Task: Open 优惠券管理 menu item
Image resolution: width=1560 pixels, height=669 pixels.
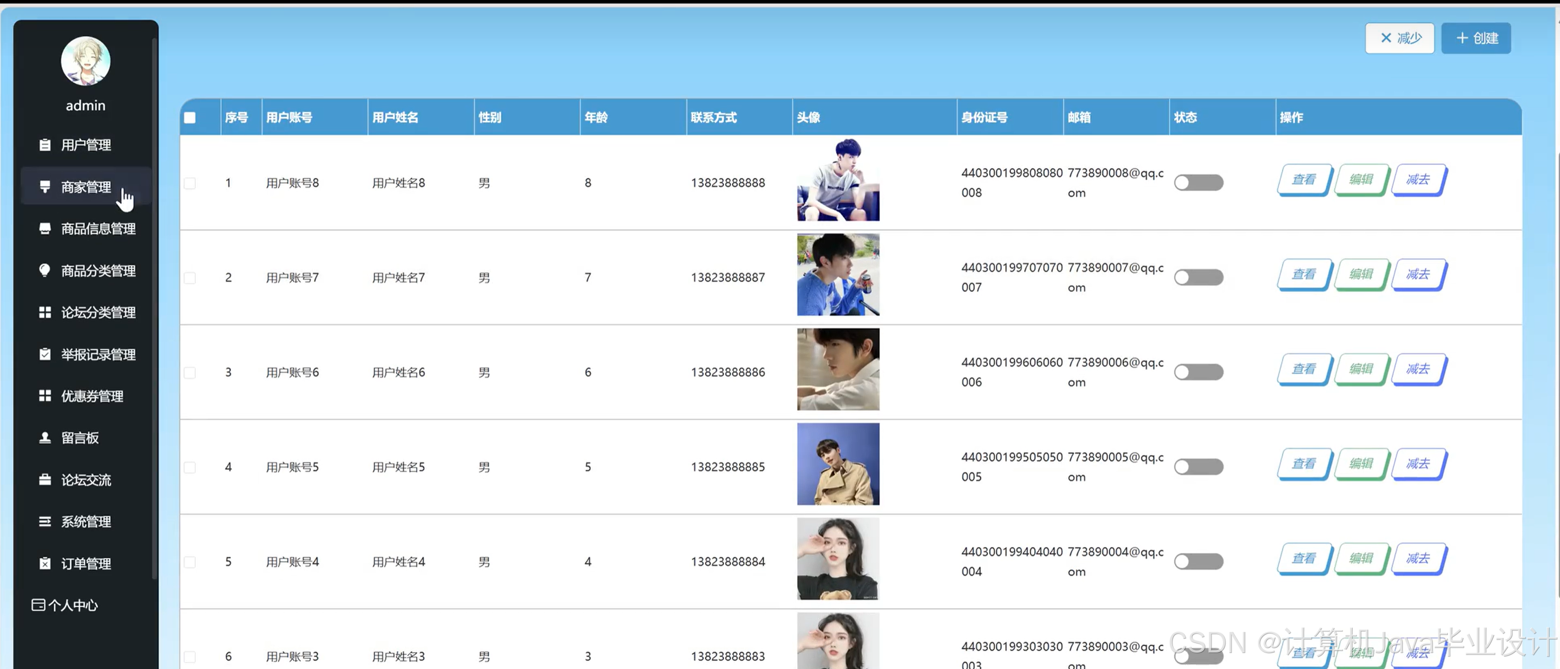Action: 86,396
